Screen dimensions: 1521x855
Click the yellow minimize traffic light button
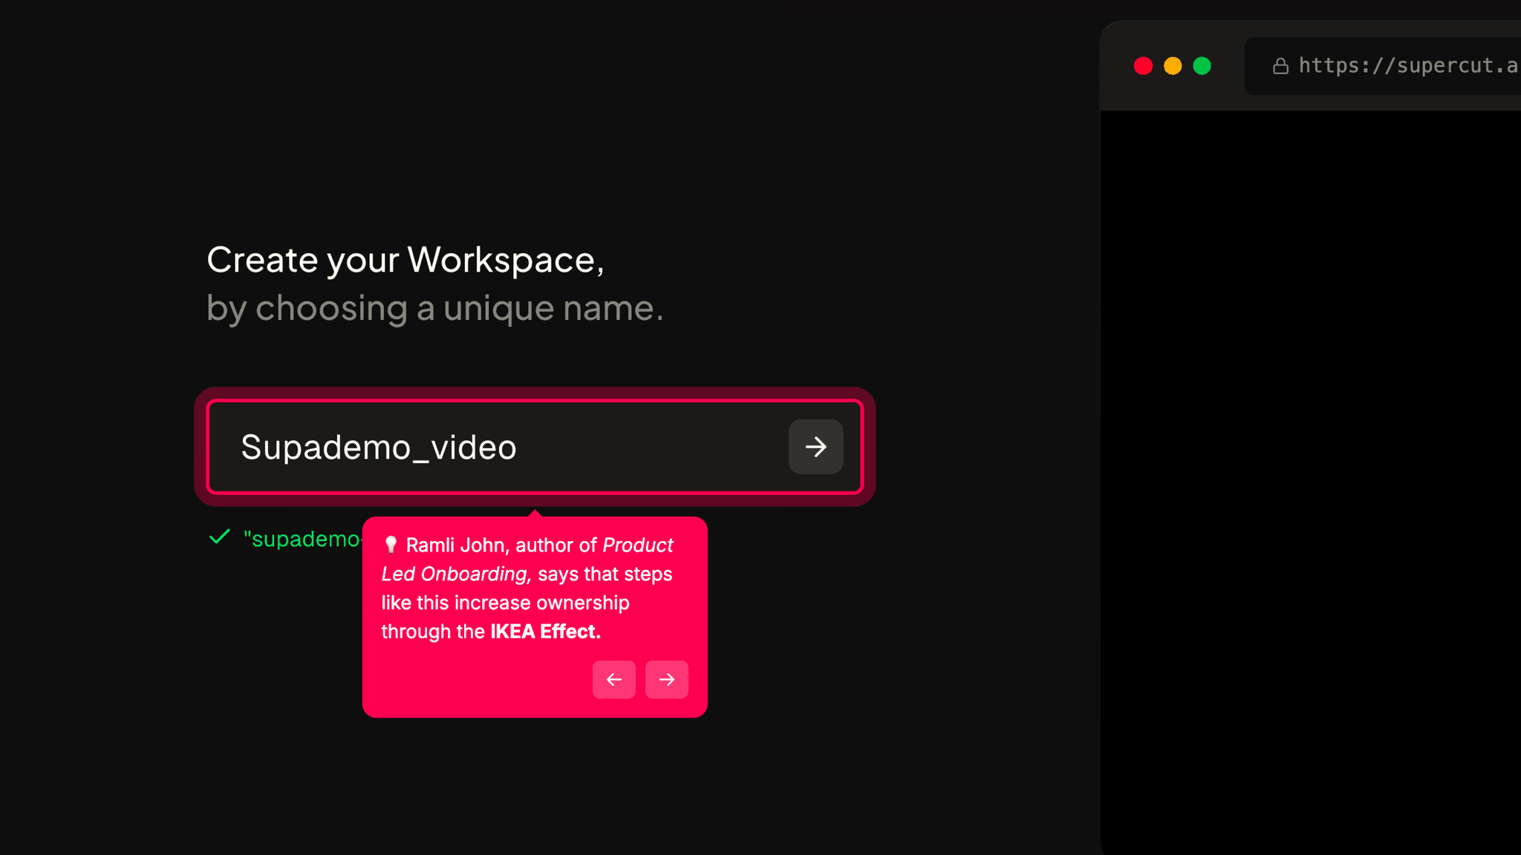1172,65
